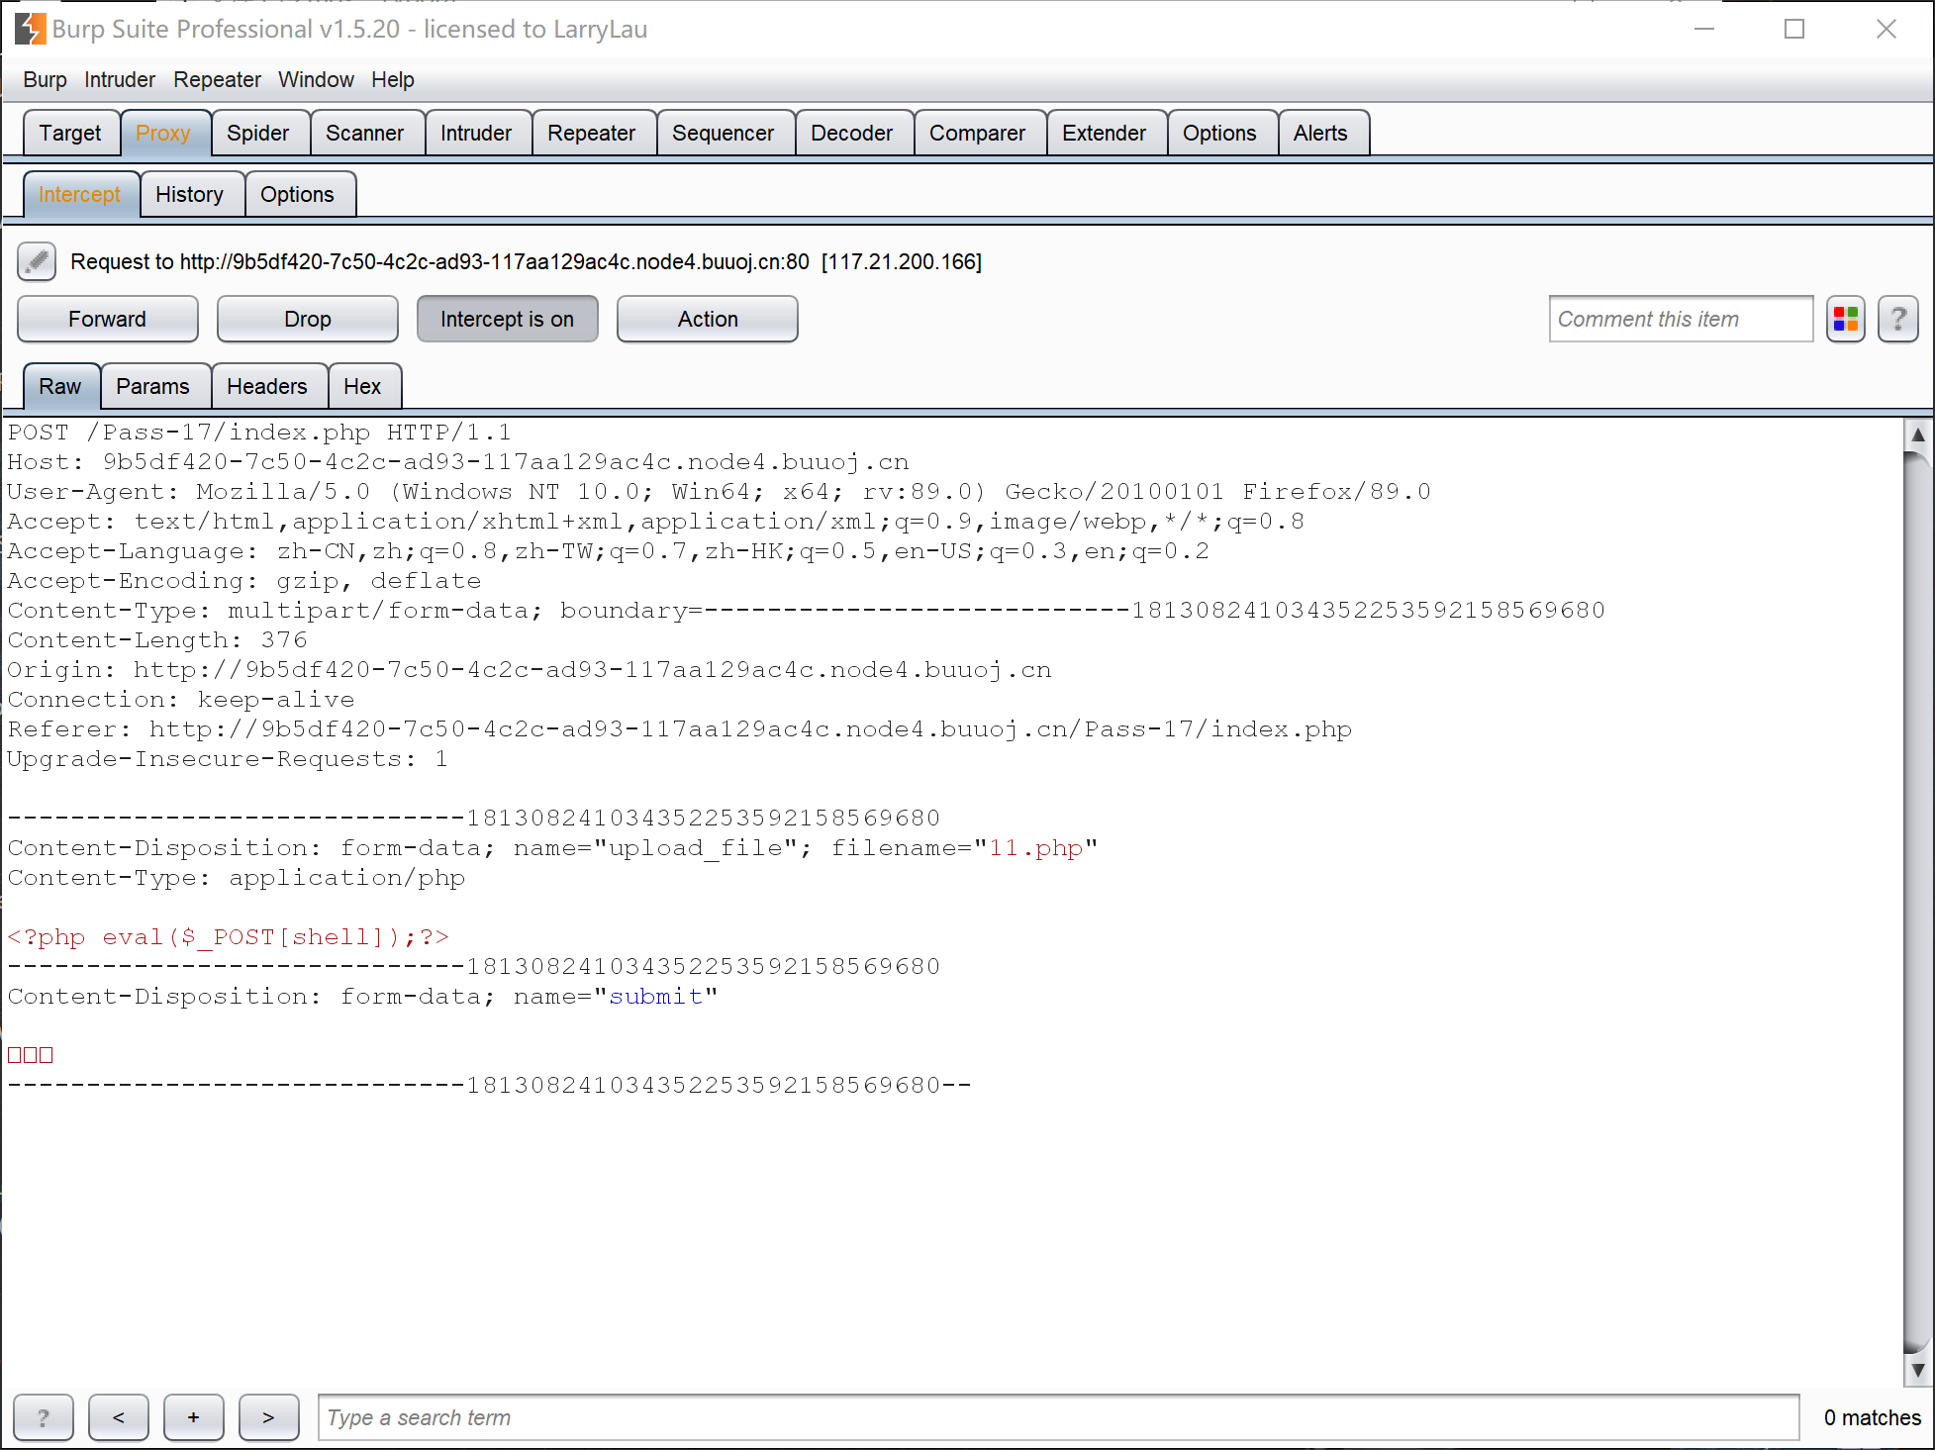
Task: Click the filename 11.php in request
Action: 1036,848
